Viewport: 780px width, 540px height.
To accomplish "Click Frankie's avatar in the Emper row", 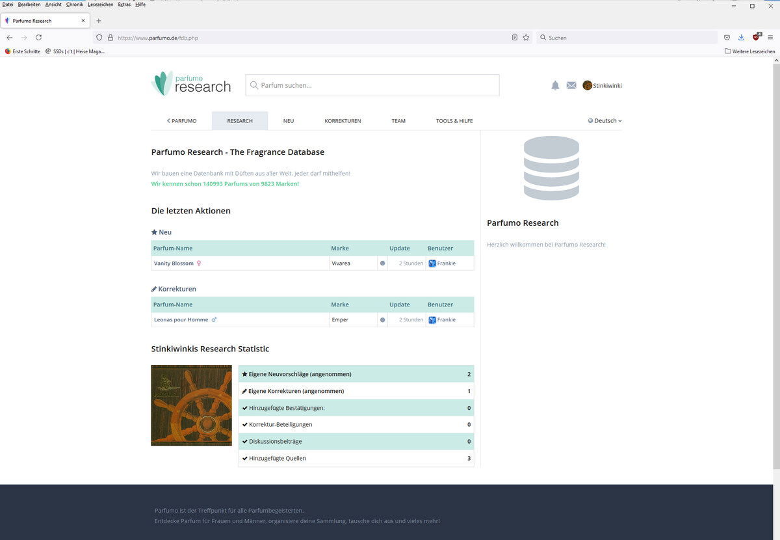I will [432, 320].
